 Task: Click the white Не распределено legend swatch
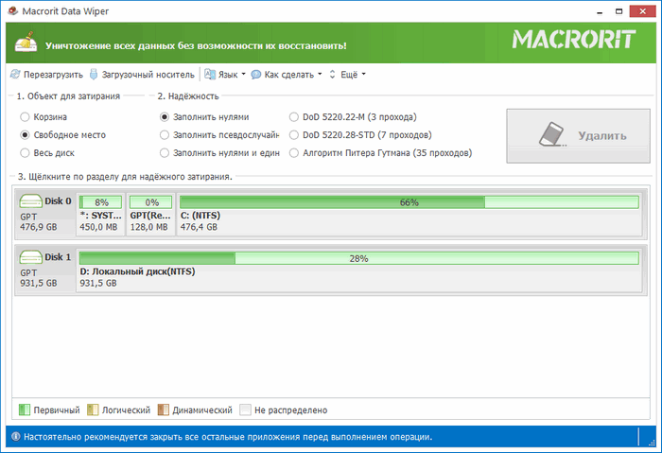[245, 409]
